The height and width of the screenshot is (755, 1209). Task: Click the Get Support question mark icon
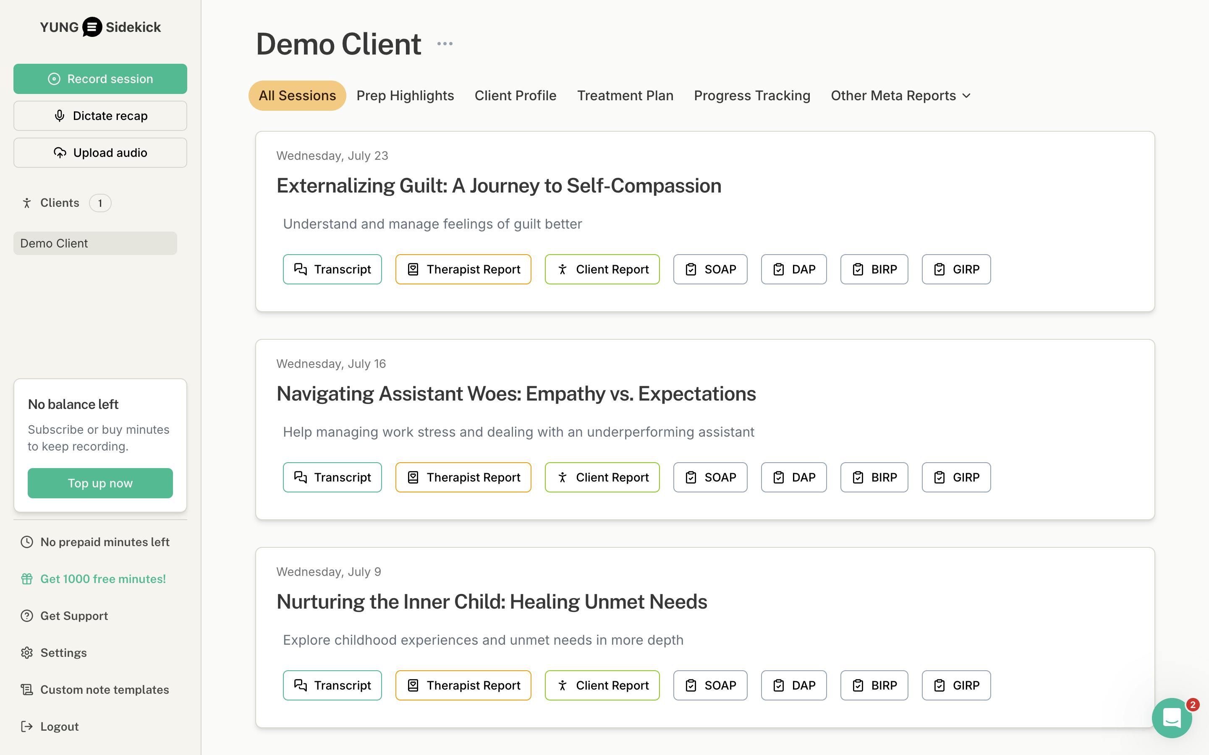(x=27, y=616)
